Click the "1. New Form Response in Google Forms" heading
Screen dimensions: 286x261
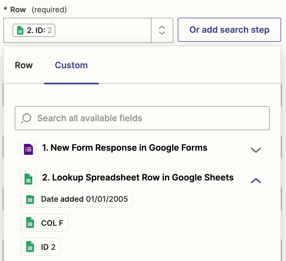(x=125, y=148)
